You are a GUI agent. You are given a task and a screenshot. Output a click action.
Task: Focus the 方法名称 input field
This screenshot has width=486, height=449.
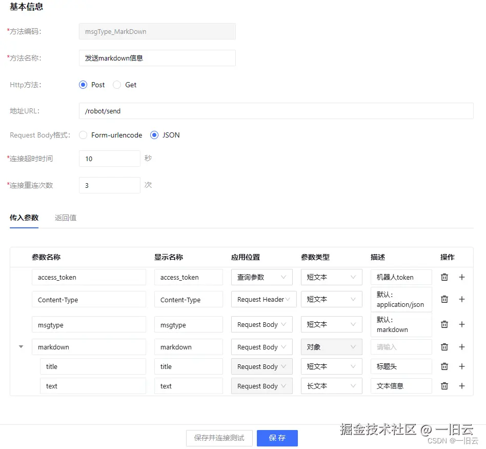click(157, 58)
